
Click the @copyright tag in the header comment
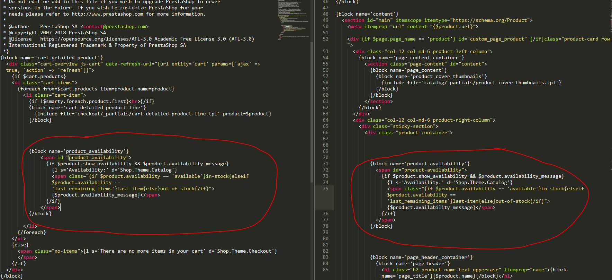click(23, 33)
